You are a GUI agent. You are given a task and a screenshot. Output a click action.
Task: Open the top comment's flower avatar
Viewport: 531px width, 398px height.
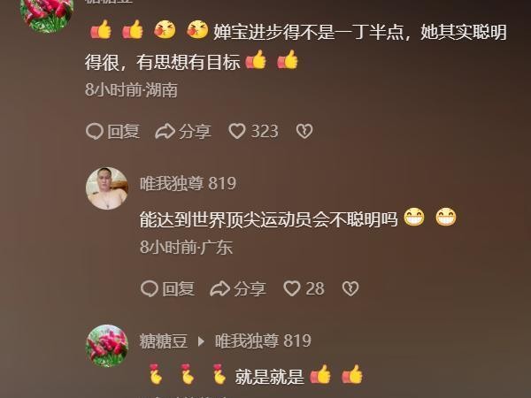[47, 13]
